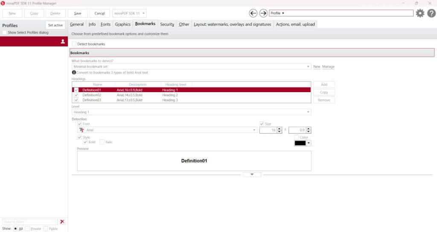Click the Profile path address field
Viewport: 437px width, 232px height.
tap(341, 13)
